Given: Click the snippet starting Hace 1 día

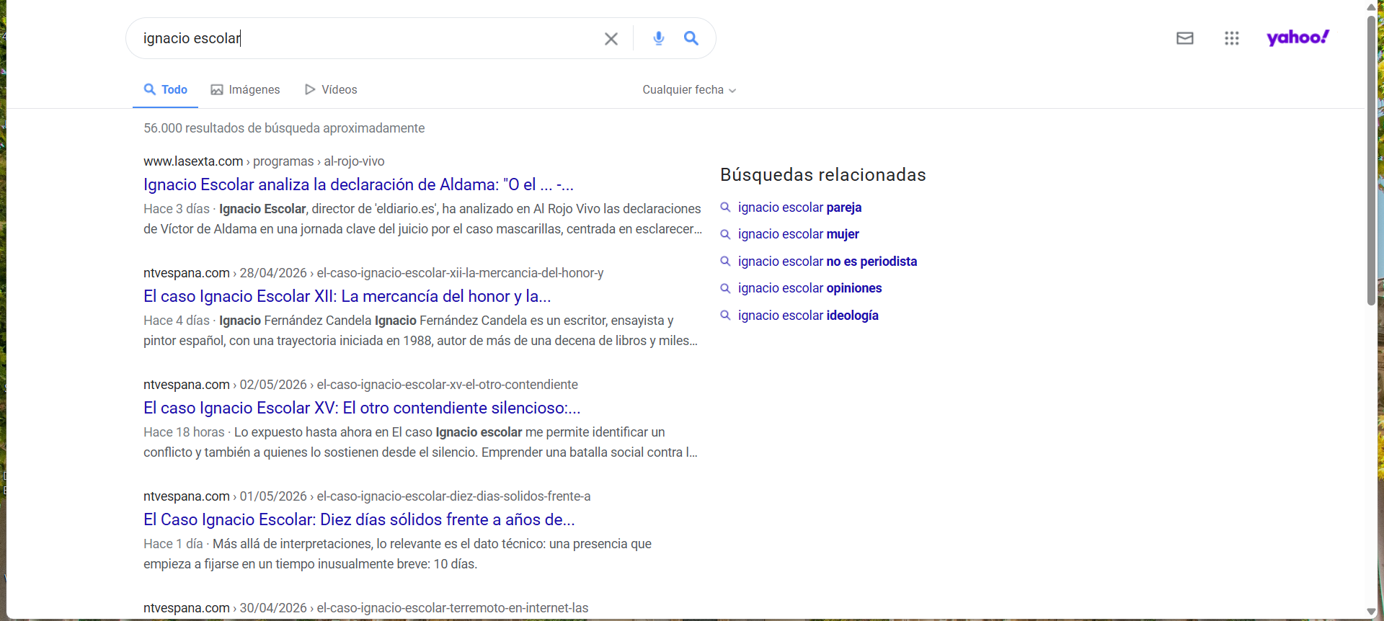Looking at the screenshot, I should pyautogui.click(x=397, y=554).
